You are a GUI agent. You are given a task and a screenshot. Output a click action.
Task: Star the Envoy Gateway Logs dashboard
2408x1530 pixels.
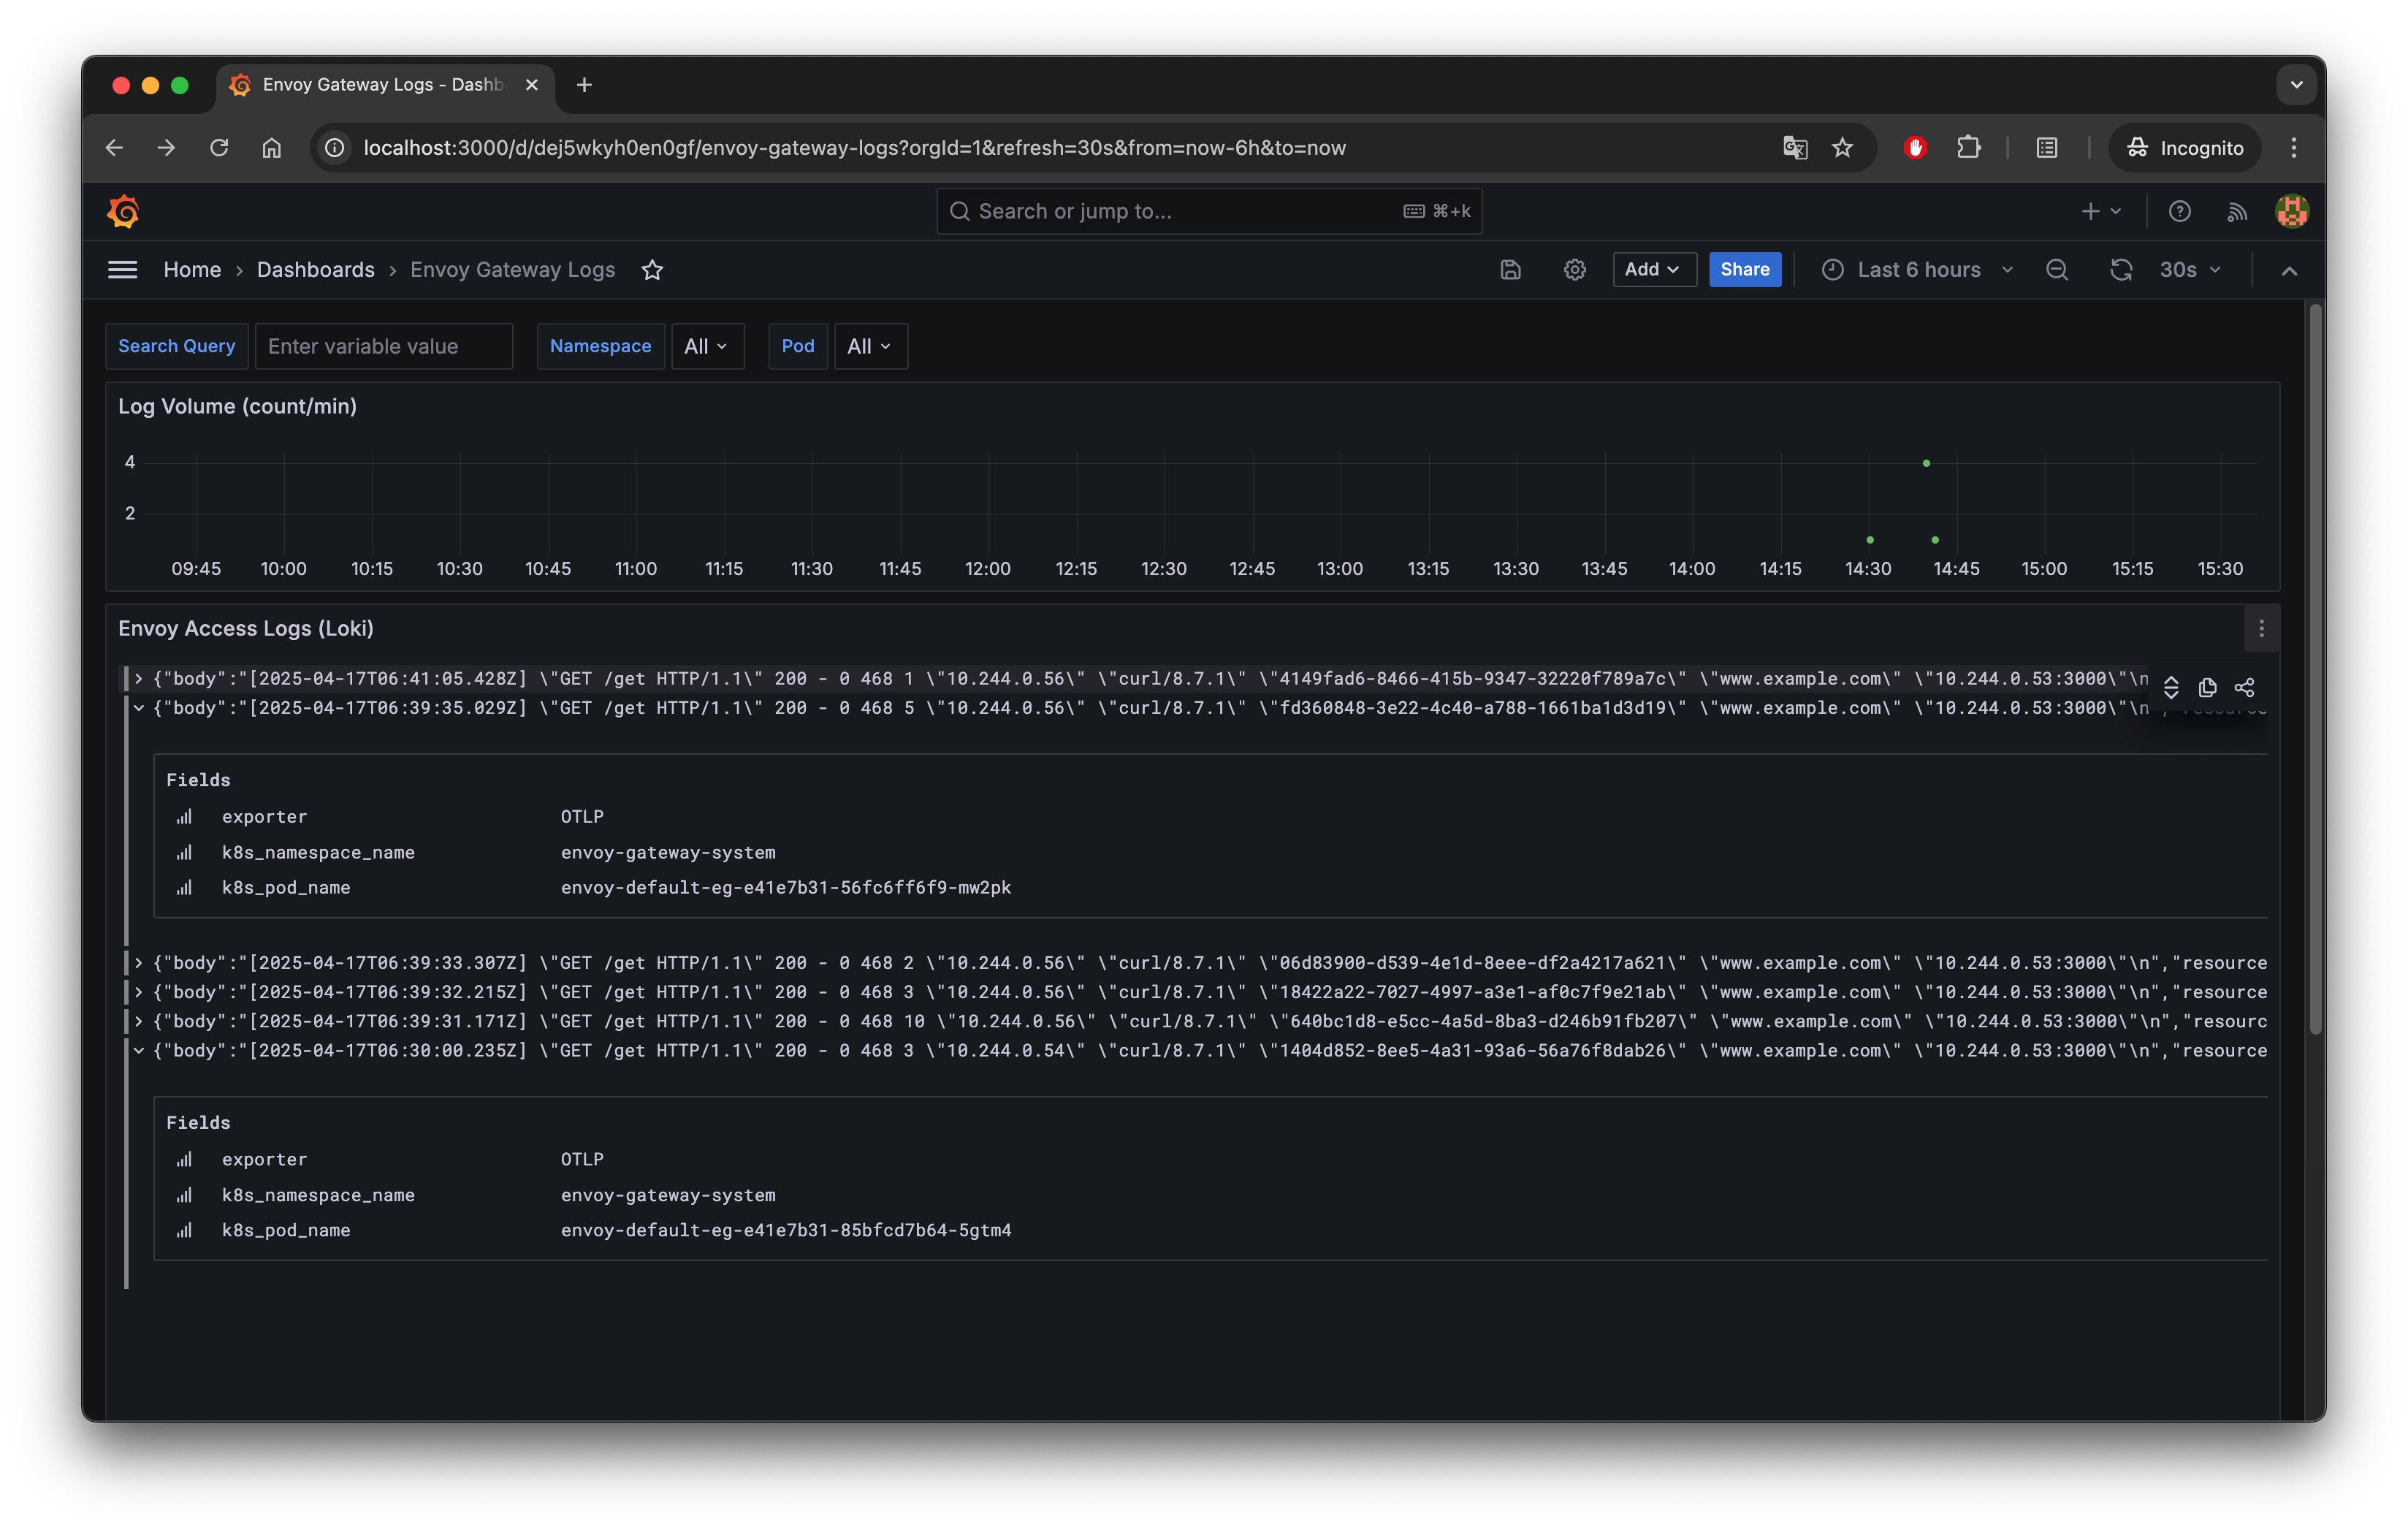pyautogui.click(x=652, y=270)
